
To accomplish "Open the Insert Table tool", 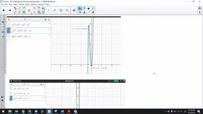I will (39, 12).
